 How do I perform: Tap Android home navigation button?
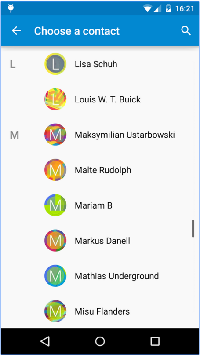tap(100, 341)
